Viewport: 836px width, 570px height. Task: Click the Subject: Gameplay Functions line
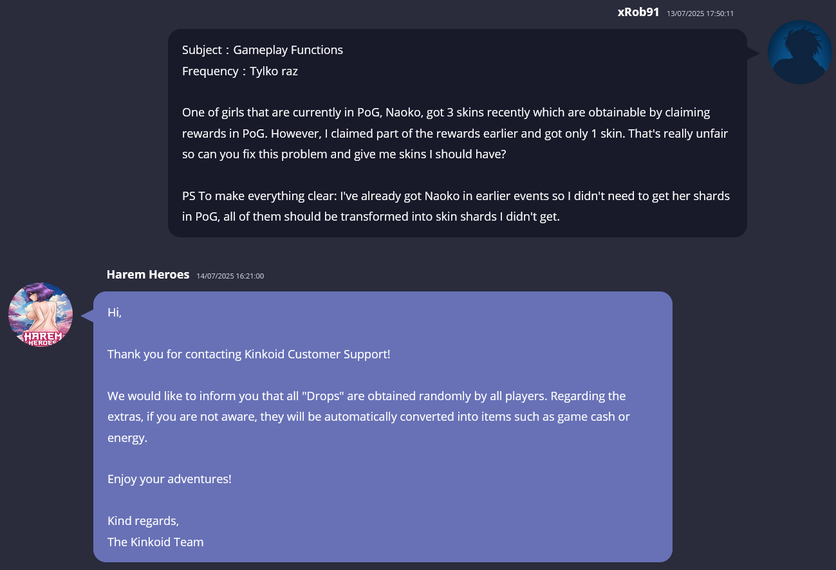[x=263, y=50]
